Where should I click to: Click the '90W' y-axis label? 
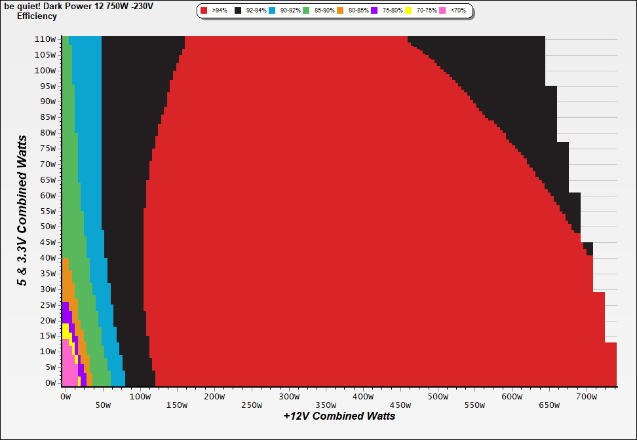[x=48, y=102]
